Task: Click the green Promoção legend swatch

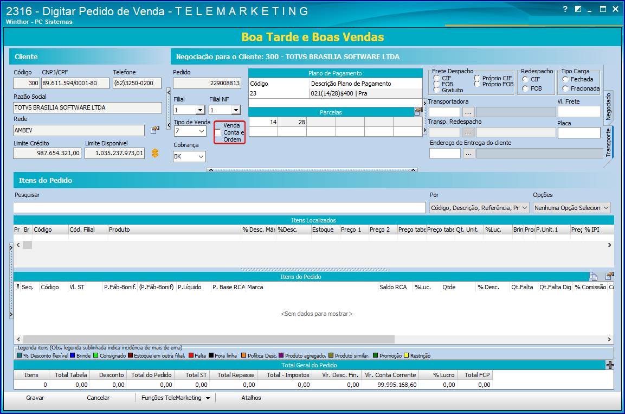Action: coord(376,355)
